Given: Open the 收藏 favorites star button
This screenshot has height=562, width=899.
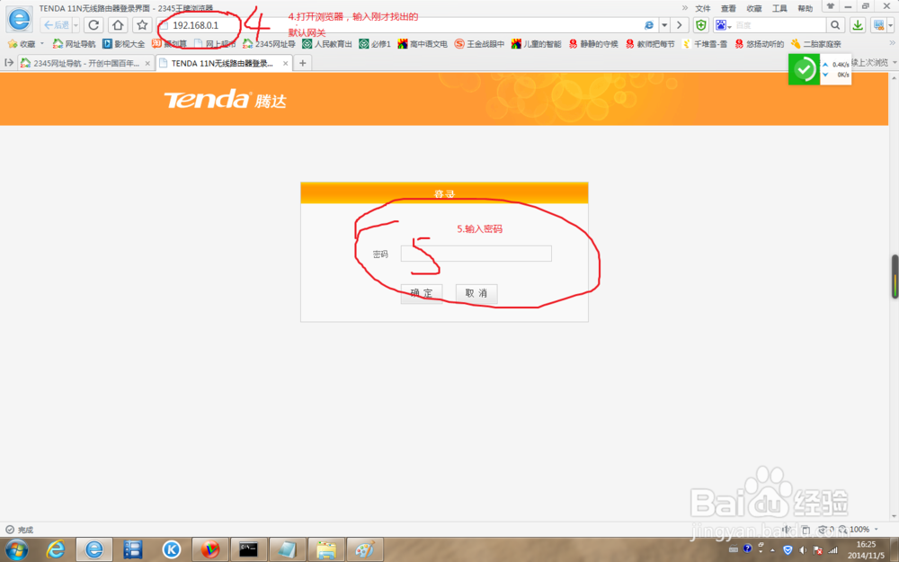Looking at the screenshot, I should [22, 43].
